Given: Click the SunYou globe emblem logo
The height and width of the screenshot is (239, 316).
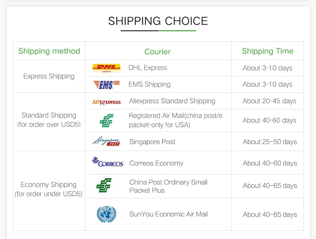Looking at the screenshot, I should pos(106,214).
